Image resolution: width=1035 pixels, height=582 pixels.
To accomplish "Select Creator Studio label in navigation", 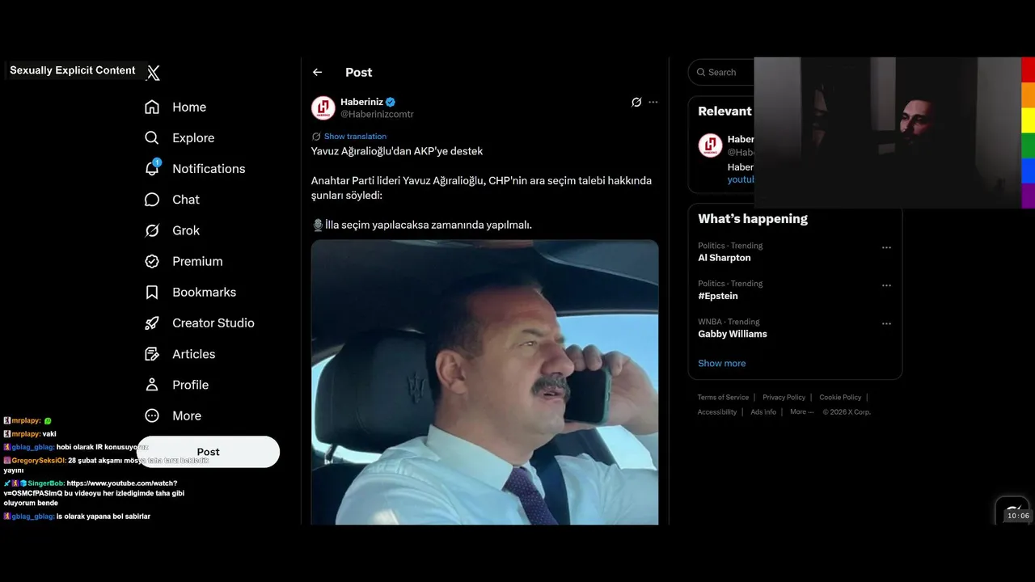I will tap(213, 323).
